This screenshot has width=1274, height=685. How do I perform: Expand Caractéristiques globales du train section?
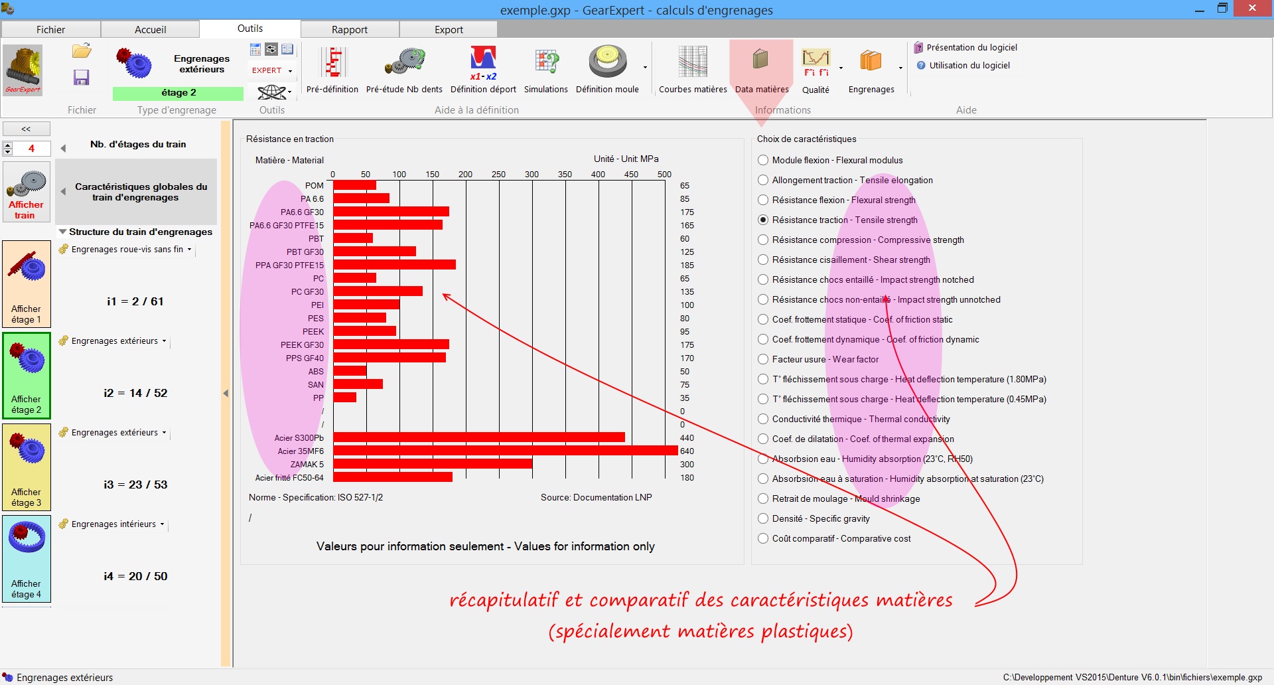pos(63,191)
